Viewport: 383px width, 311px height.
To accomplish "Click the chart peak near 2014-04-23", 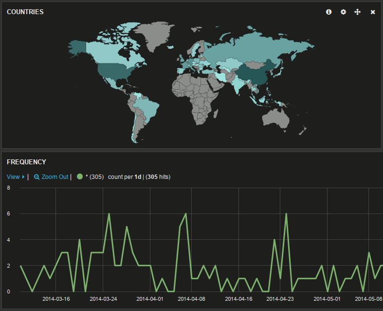I will tap(286, 214).
